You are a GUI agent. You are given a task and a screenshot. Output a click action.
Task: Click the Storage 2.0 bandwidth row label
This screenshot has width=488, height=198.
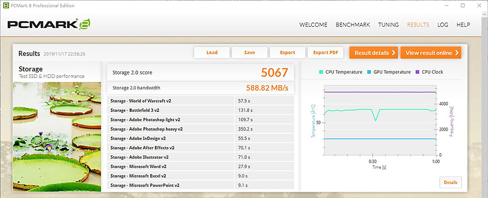click(x=136, y=88)
